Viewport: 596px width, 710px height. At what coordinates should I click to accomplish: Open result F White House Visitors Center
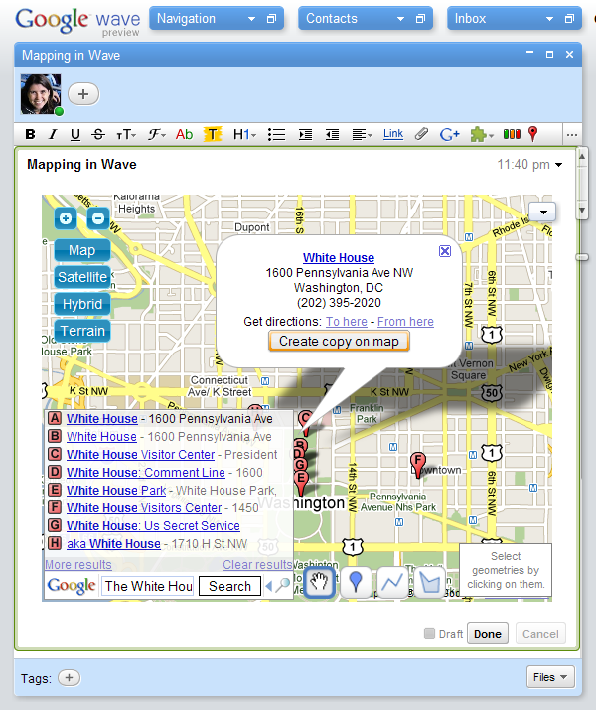[x=144, y=508]
